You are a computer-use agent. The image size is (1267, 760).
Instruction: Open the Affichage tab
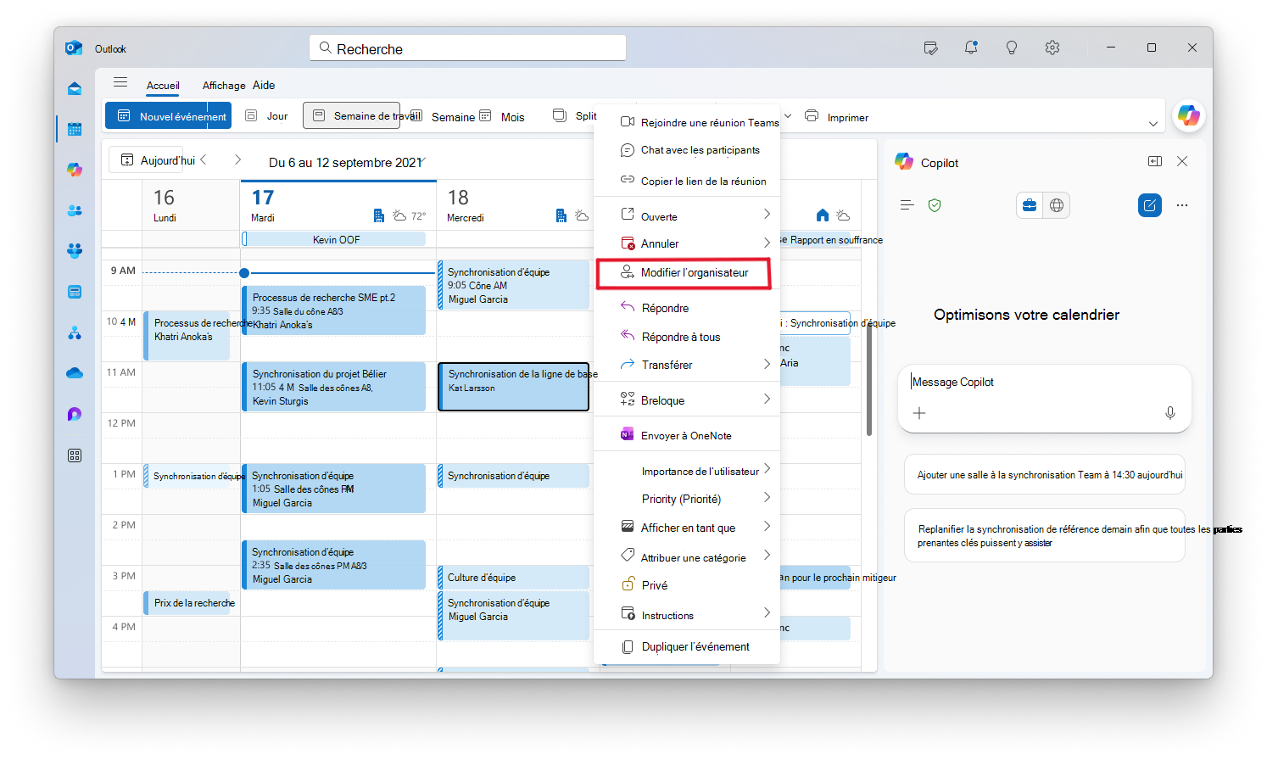click(x=224, y=86)
